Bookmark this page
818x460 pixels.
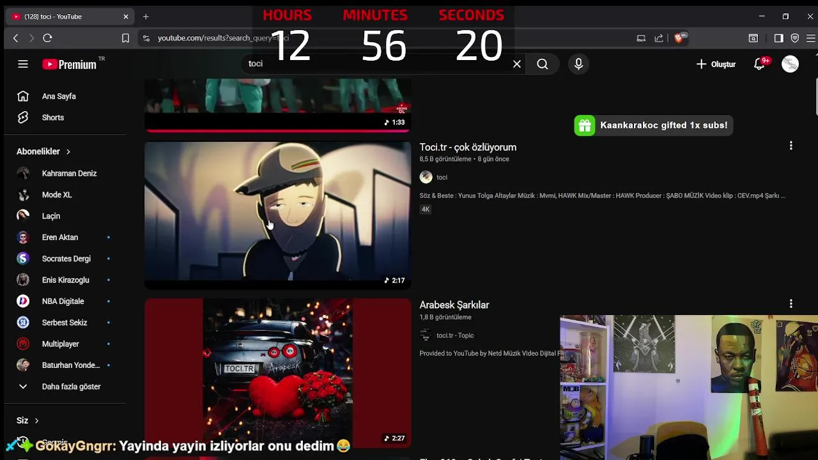[x=126, y=38]
